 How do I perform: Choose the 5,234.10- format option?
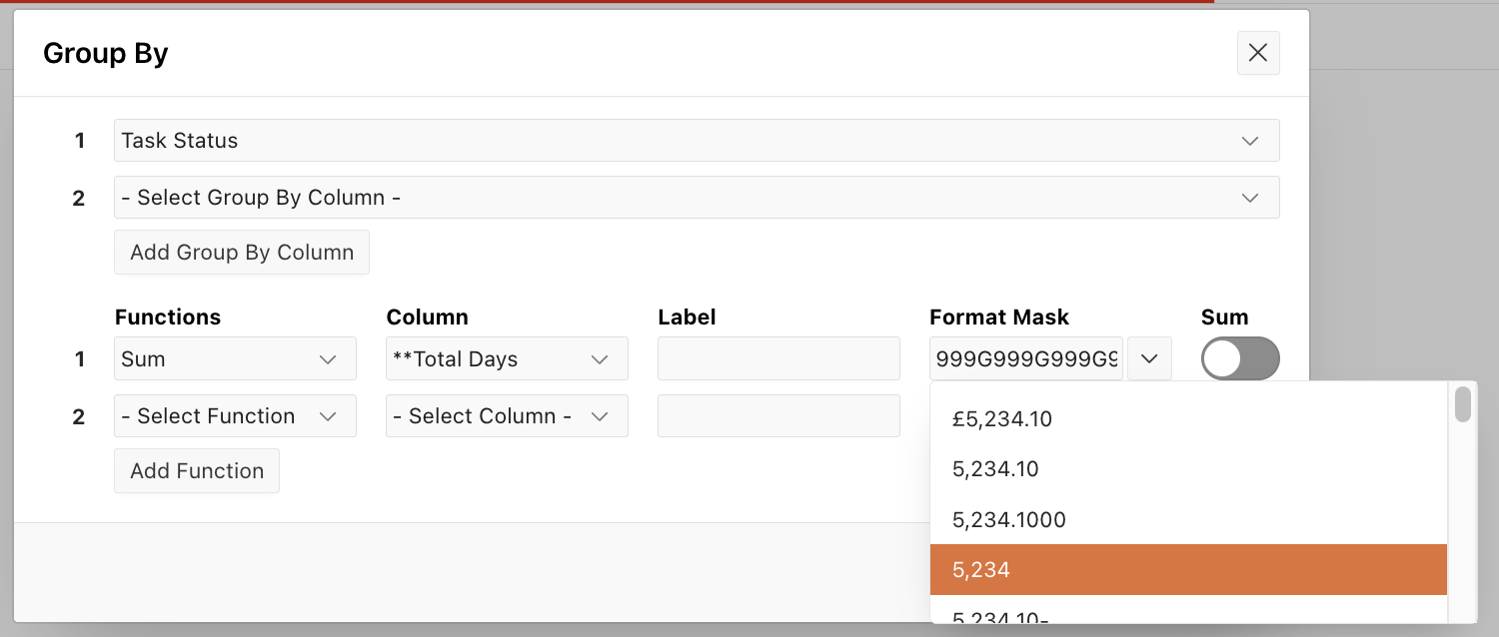pyautogui.click(x=1188, y=617)
